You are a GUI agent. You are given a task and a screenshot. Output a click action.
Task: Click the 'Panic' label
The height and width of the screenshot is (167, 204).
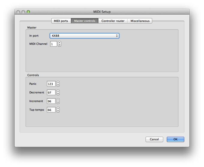33,84
